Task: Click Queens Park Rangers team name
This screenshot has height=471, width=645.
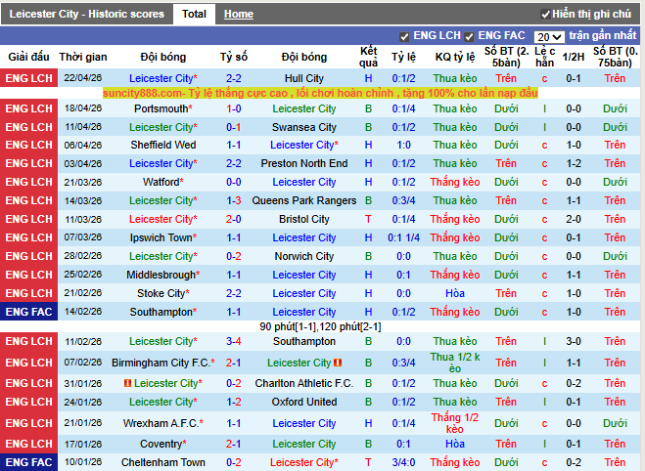Action: point(303,200)
